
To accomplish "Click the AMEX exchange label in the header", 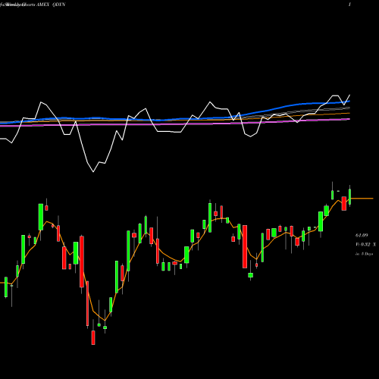I will [x=42, y=5].
